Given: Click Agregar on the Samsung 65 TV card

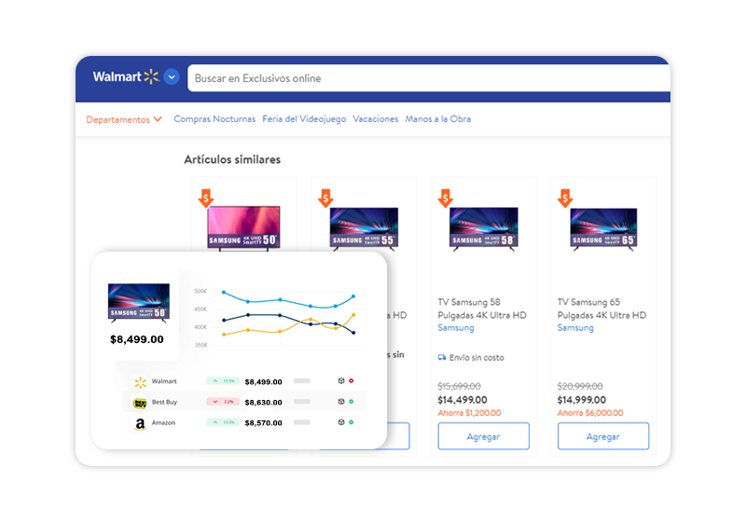Looking at the screenshot, I should point(603,436).
